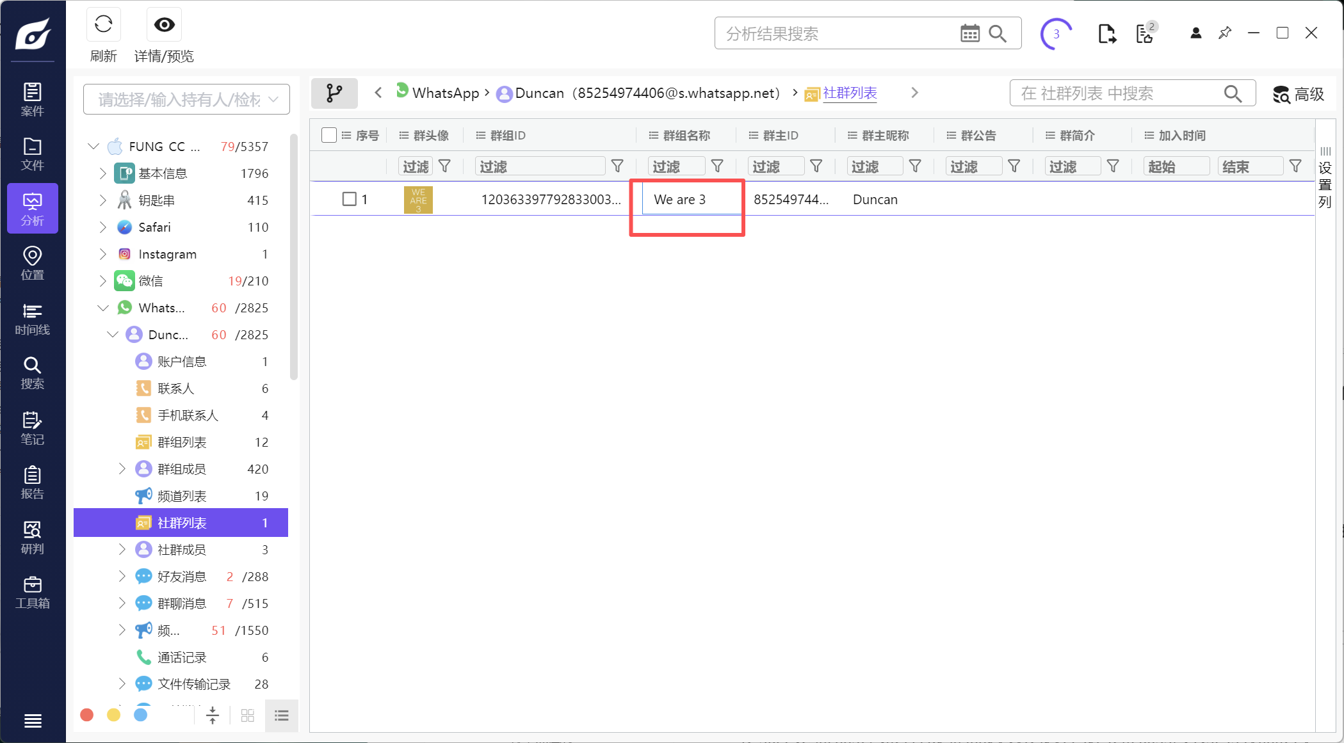Click the 社群列表 breadcrumb link
The height and width of the screenshot is (743, 1344).
850,93
